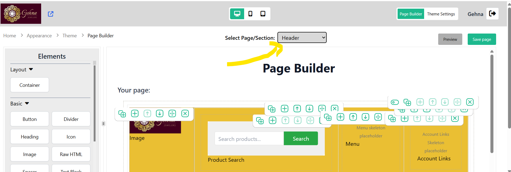
Task: Switch to desktop preview mode
Action: (x=237, y=14)
